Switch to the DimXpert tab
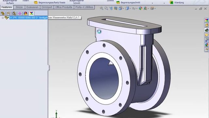This screenshot has height=118, width=209. 47,7
